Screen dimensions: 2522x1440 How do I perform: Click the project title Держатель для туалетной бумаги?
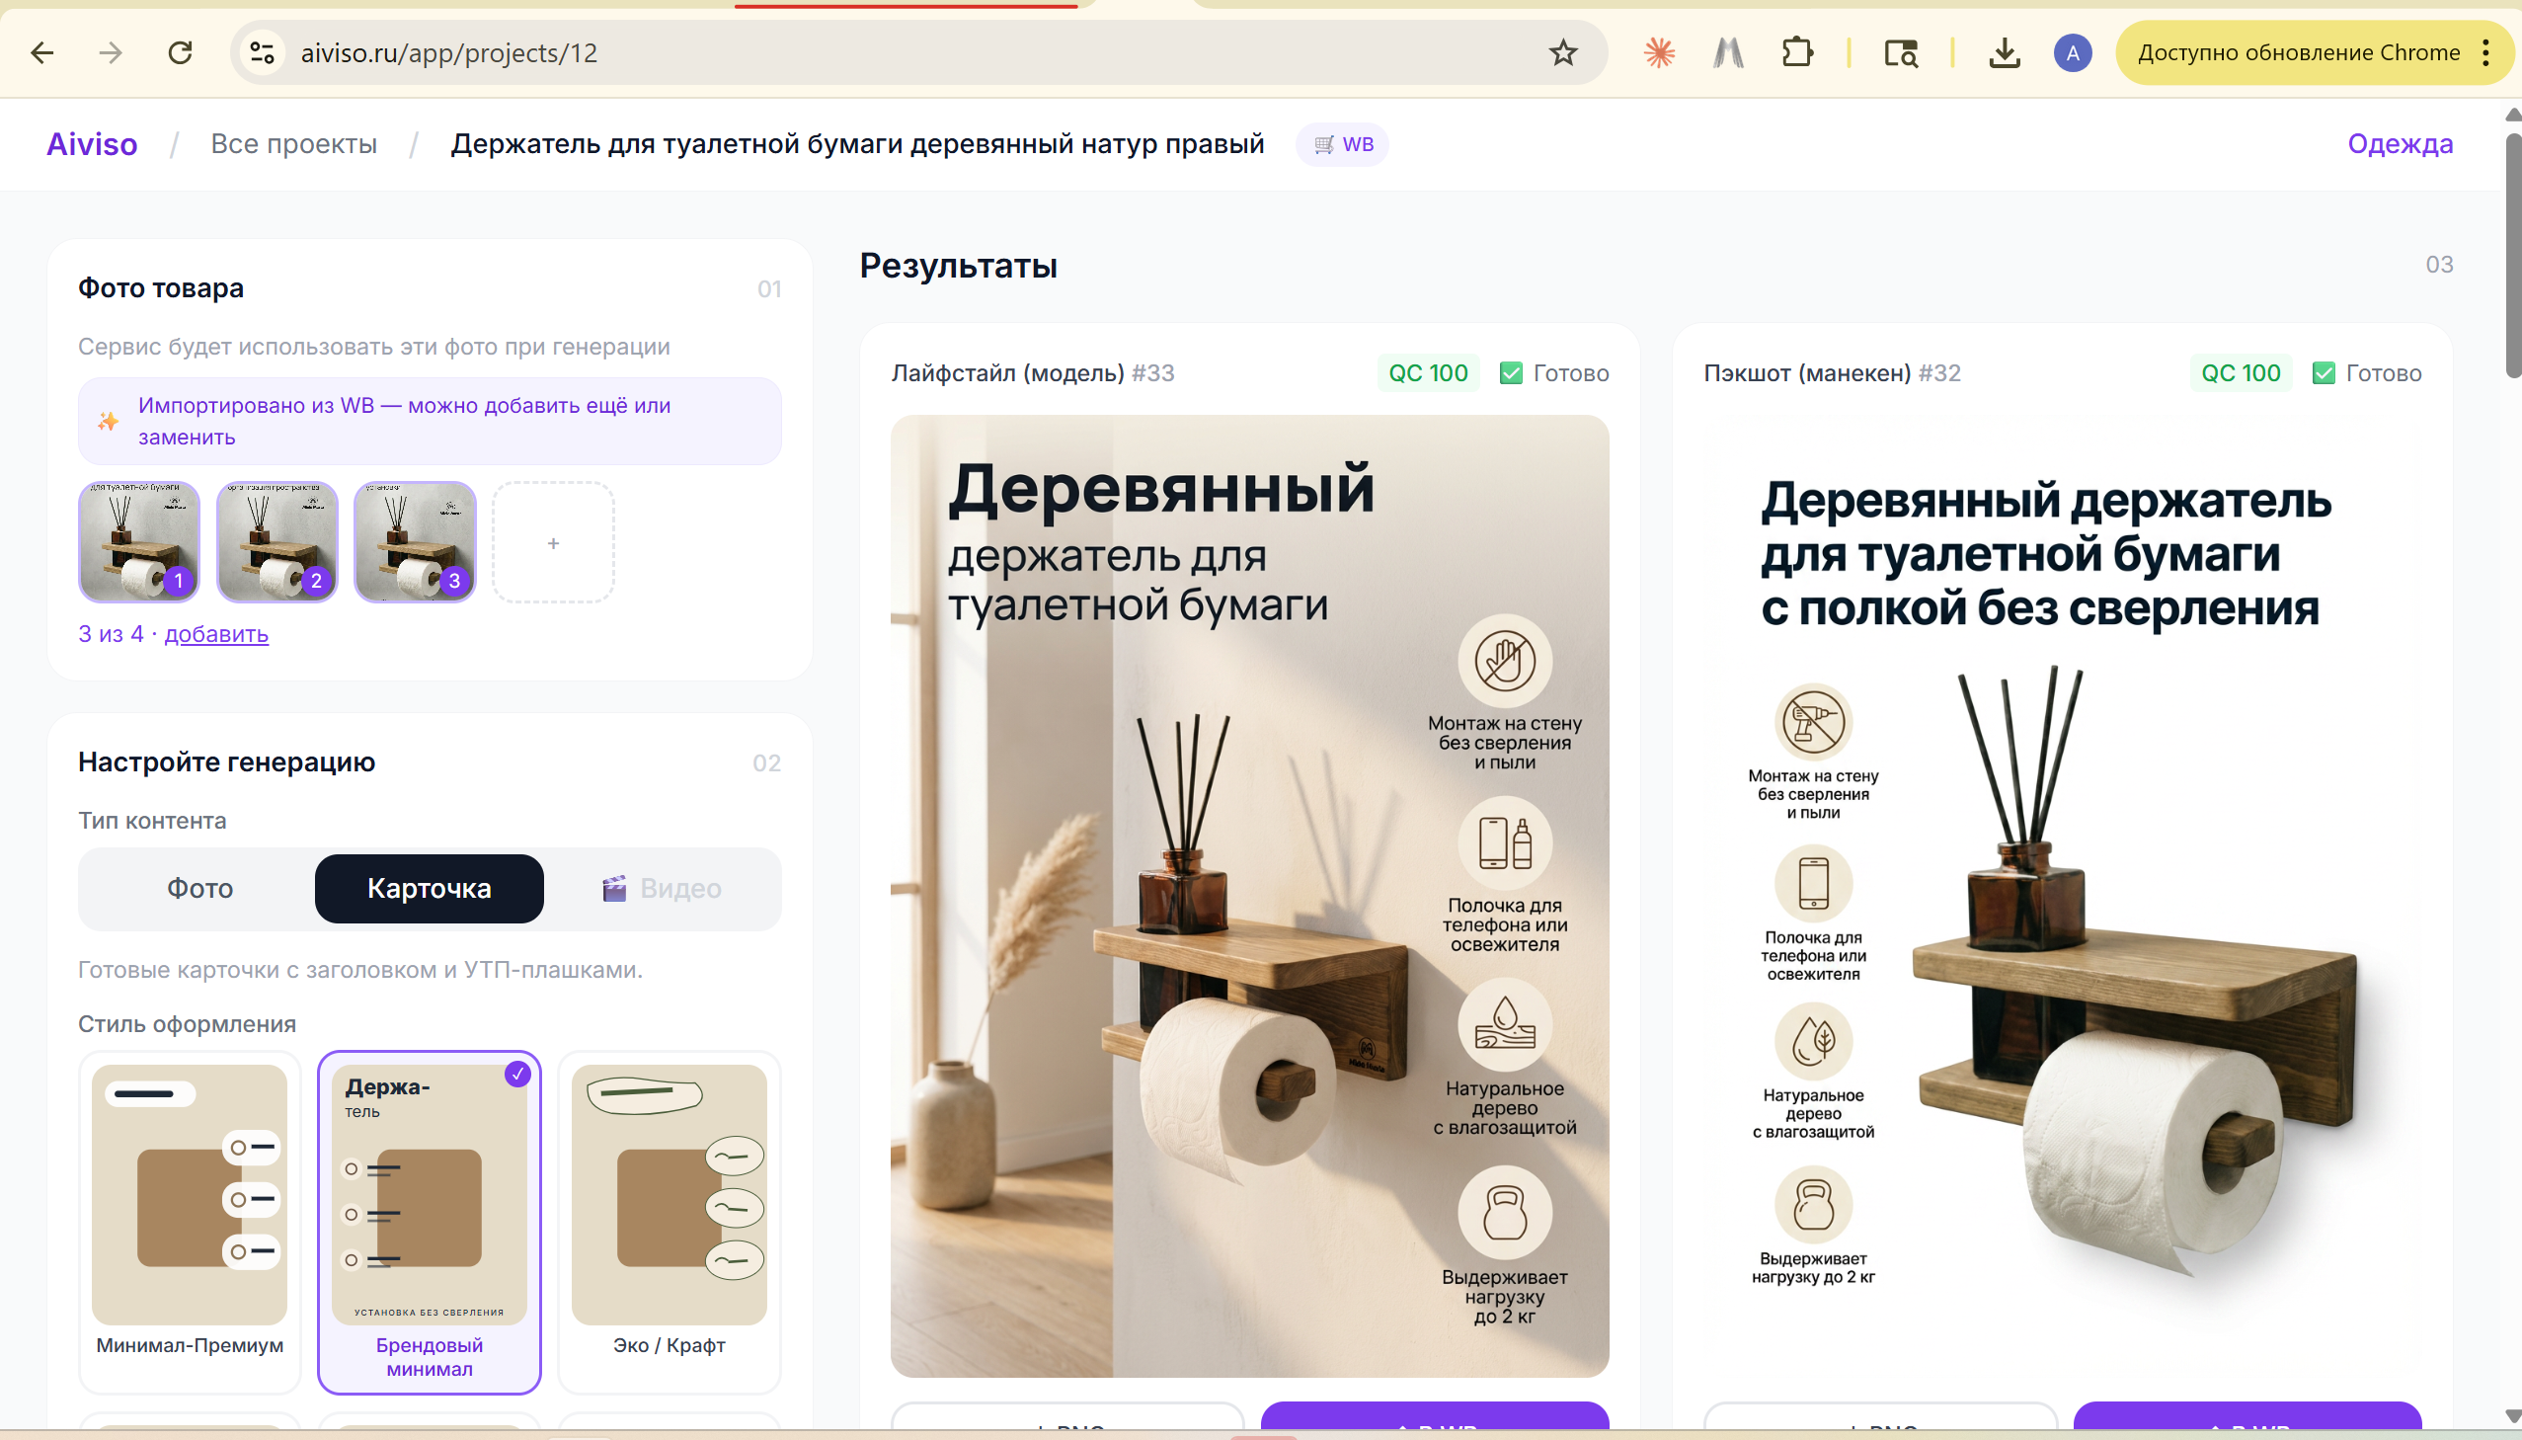pos(857,144)
